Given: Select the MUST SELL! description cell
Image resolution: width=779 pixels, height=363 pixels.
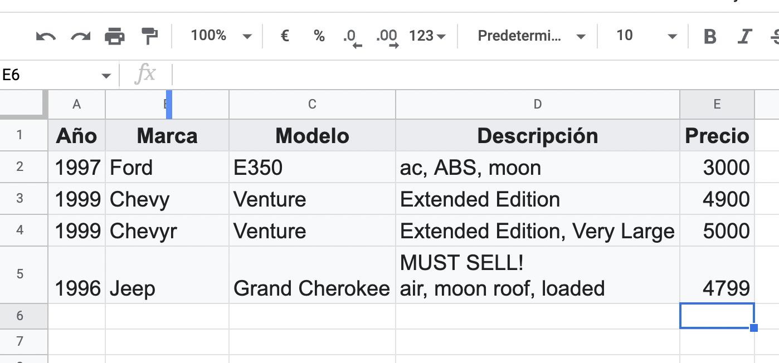Looking at the screenshot, I should [x=538, y=275].
